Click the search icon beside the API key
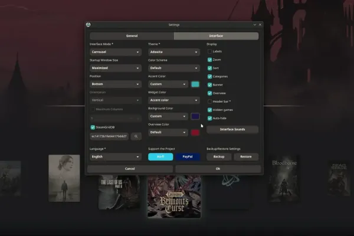The height and width of the screenshot is (236, 354). (136, 136)
